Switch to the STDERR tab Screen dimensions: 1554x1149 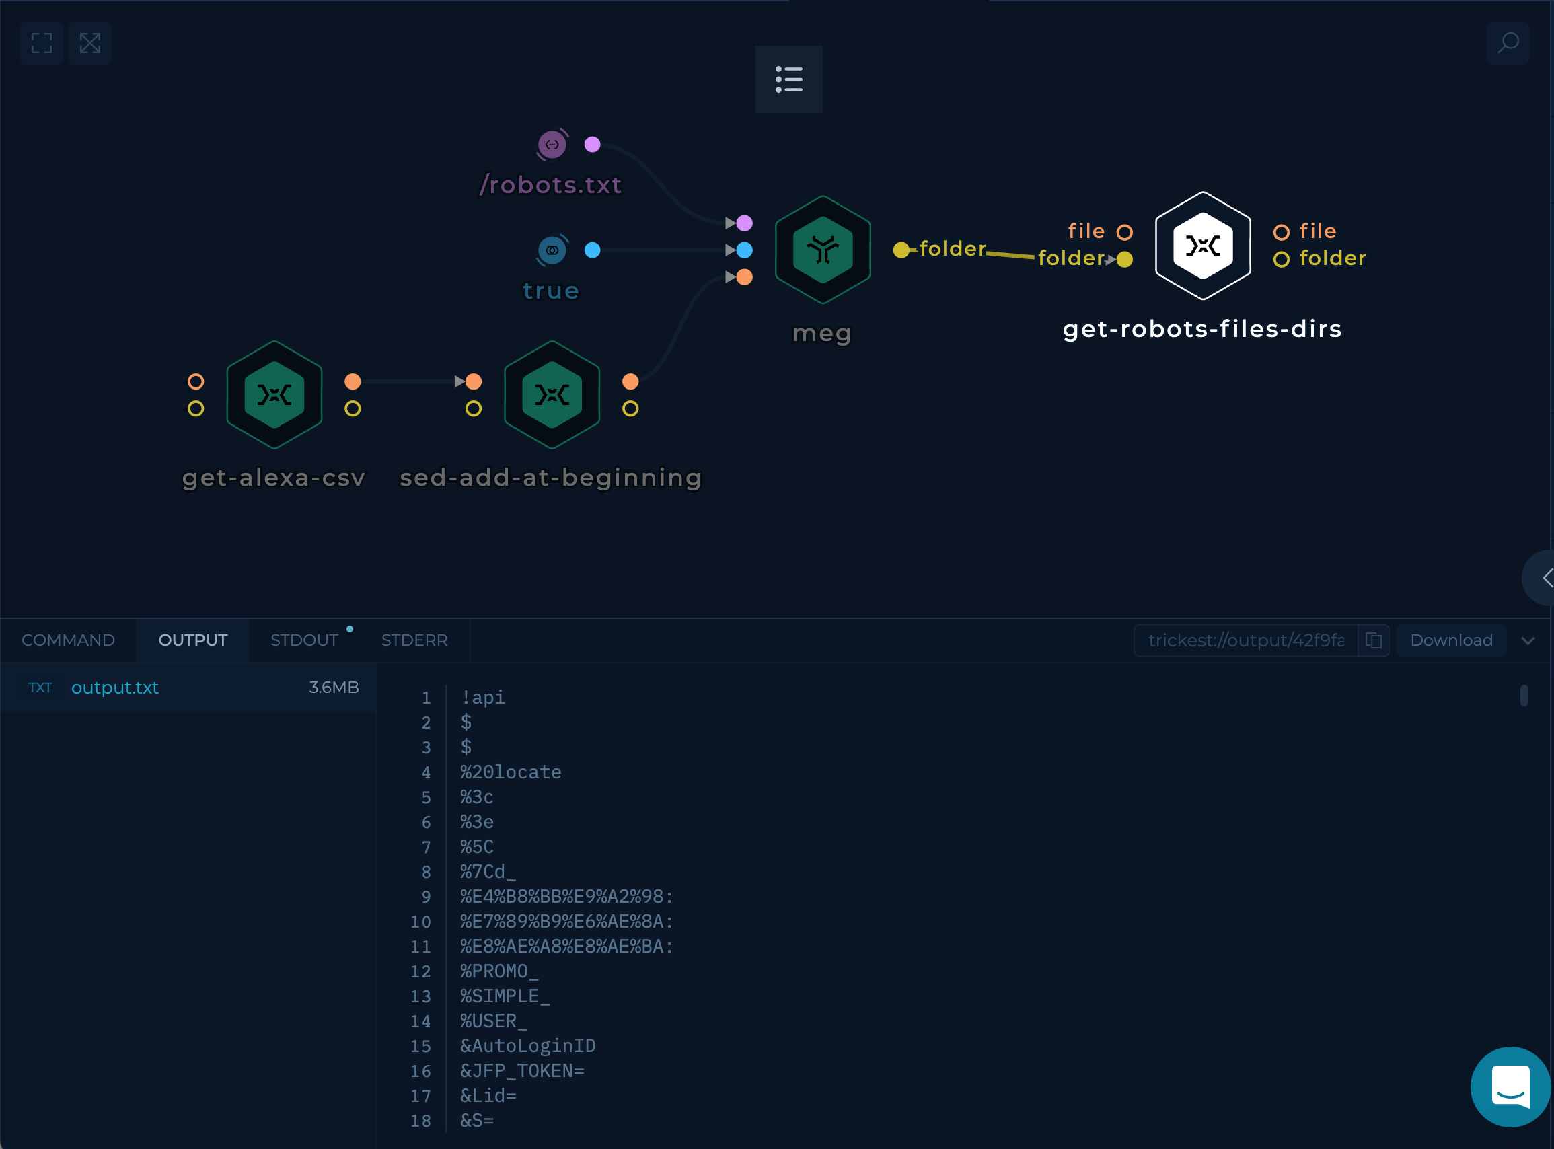click(x=414, y=640)
